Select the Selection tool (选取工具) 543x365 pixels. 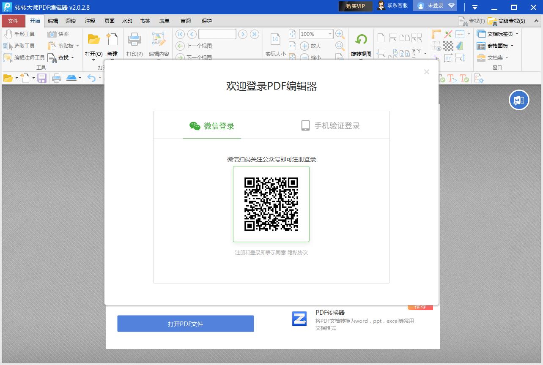click(19, 46)
